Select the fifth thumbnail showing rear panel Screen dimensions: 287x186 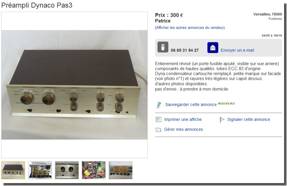click(121, 170)
